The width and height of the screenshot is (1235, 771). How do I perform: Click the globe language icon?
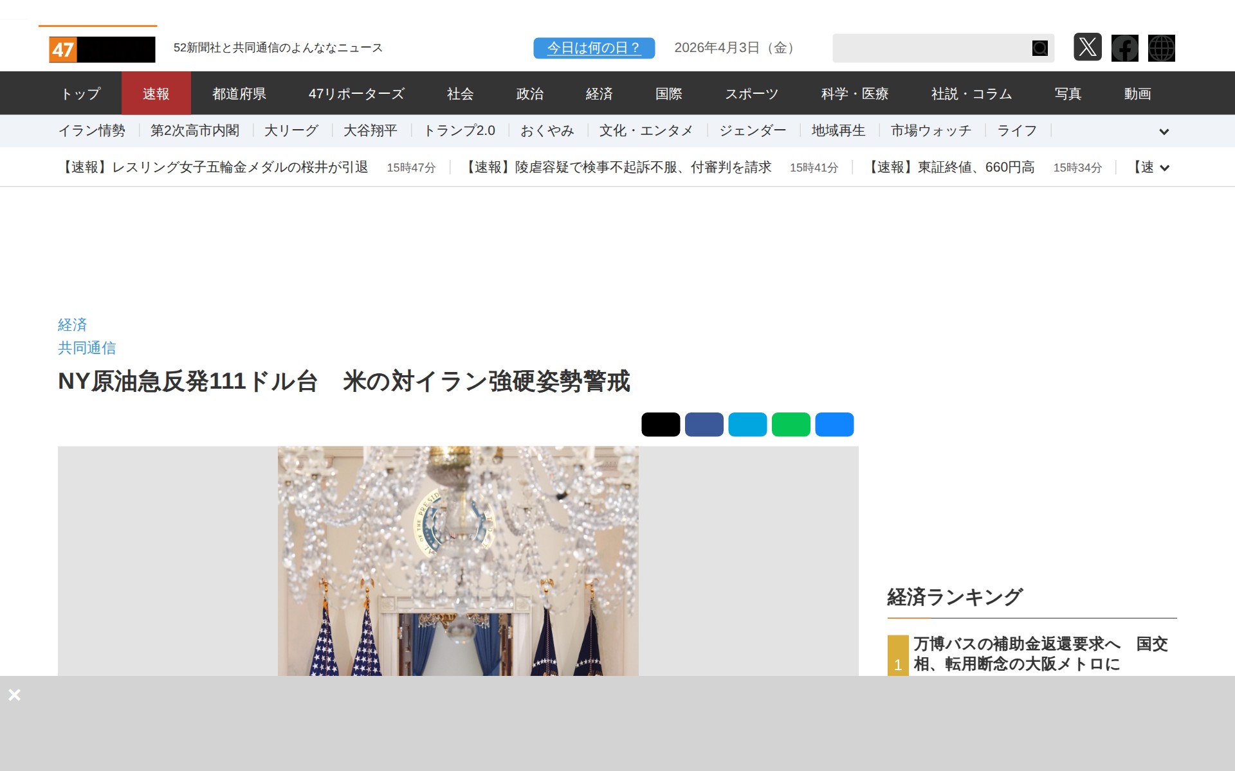point(1161,48)
